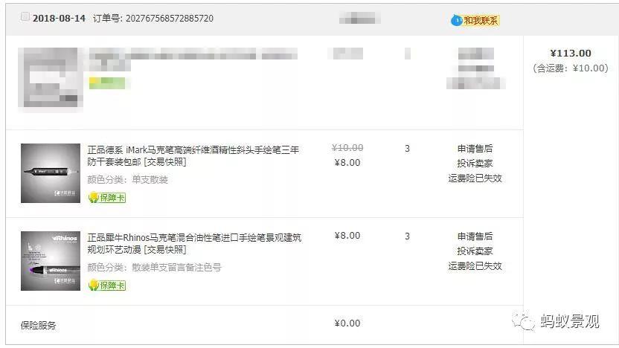Click 运费险已失效 on the iMark row
Screen dimensions: 619x348
(475, 178)
